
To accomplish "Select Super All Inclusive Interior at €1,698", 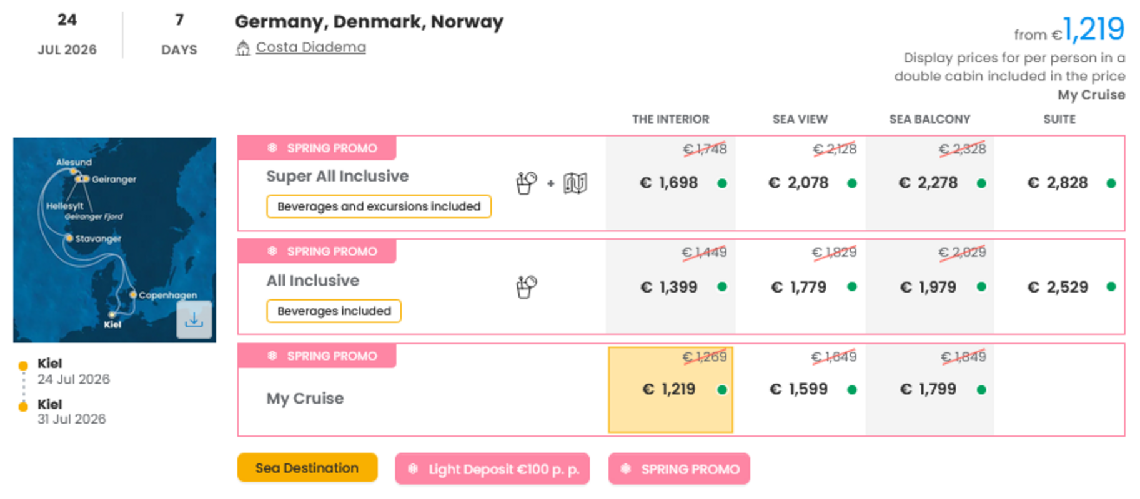I will point(670,183).
